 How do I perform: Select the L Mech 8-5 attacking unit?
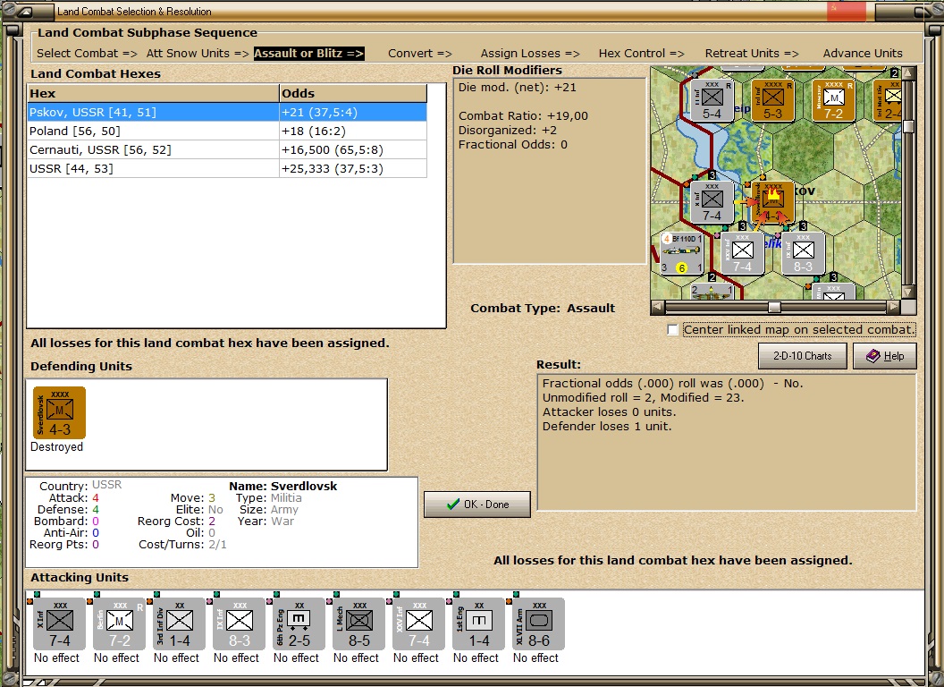(x=358, y=625)
